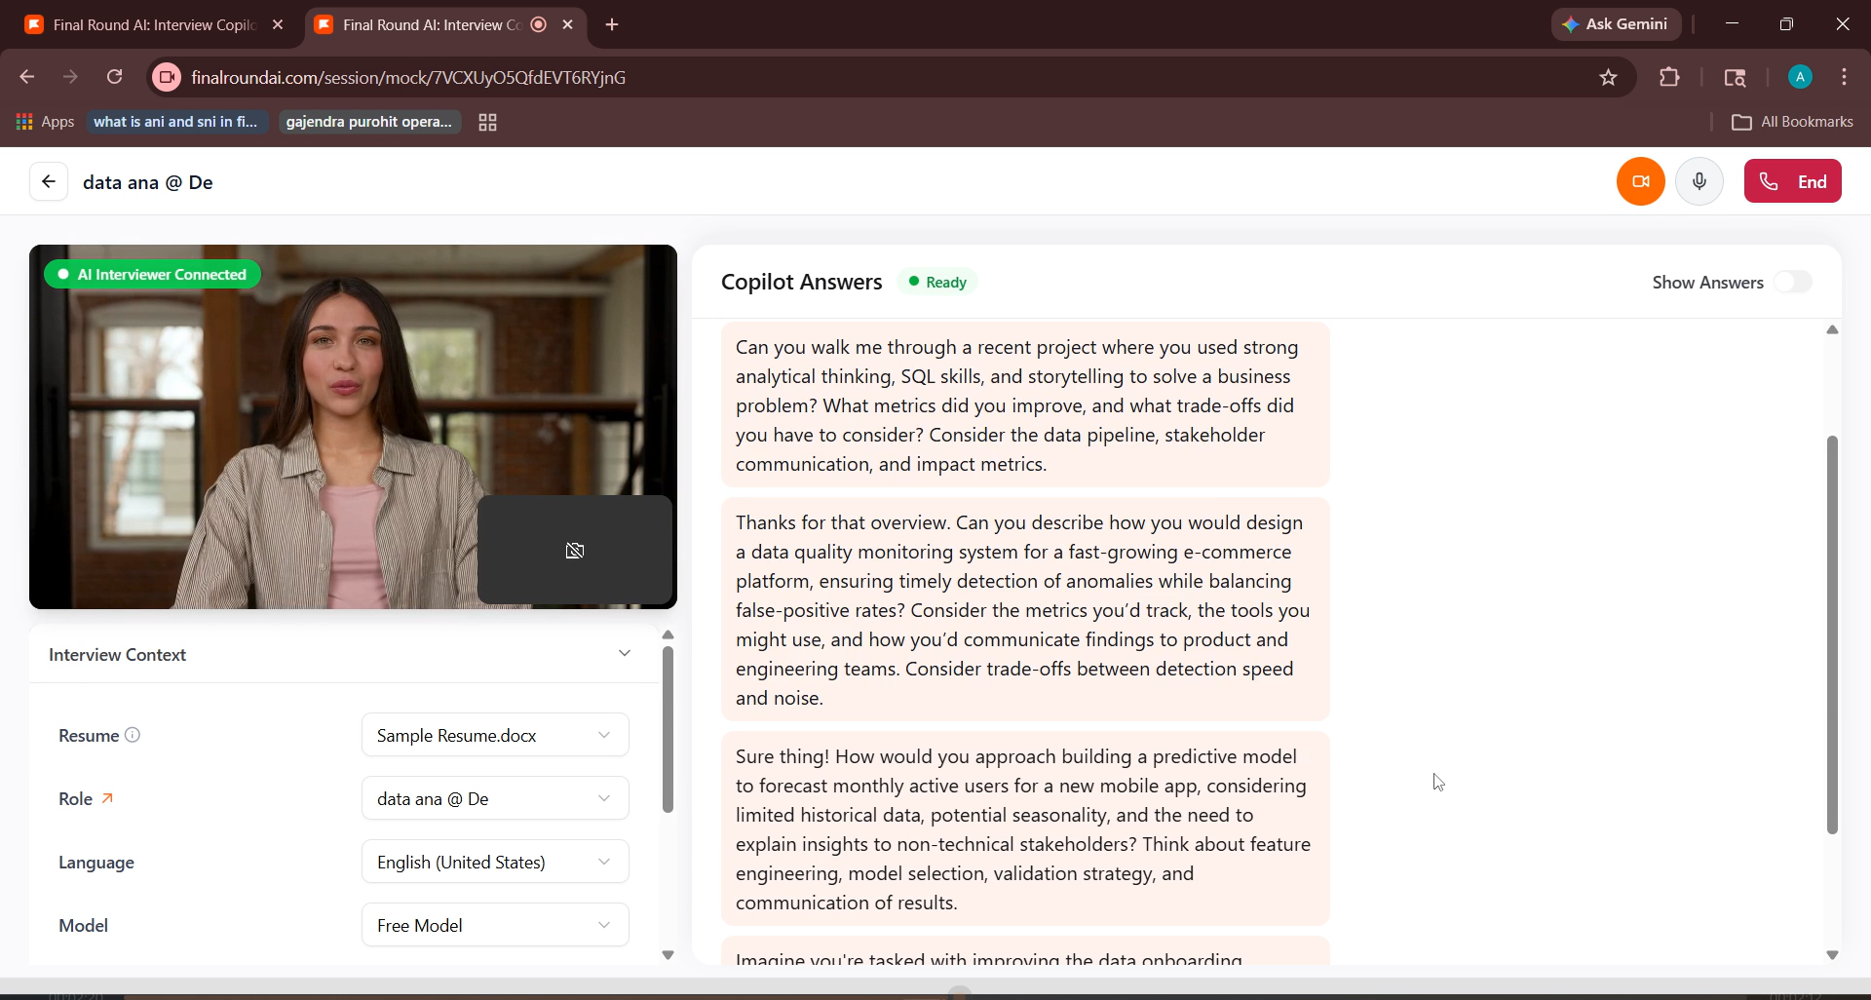Viewport: 1871px width, 1000px height.
Task: Open the Model dropdown
Action: point(495,925)
